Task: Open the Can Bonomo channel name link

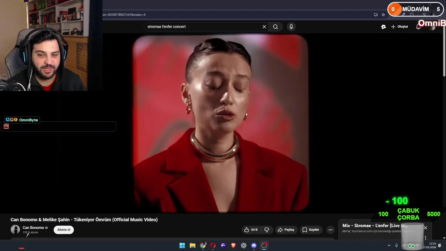Action: click(33, 228)
